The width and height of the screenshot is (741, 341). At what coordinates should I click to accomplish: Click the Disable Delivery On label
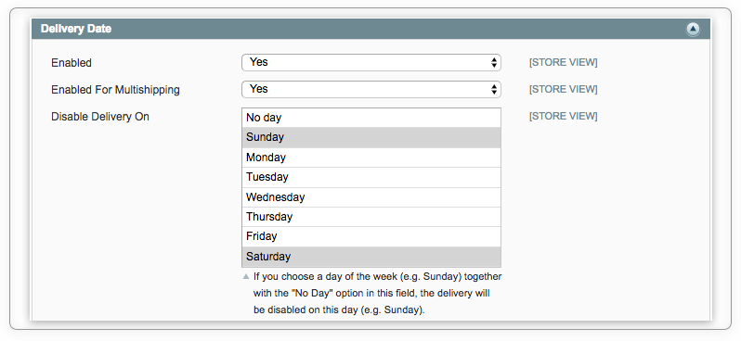coord(100,117)
